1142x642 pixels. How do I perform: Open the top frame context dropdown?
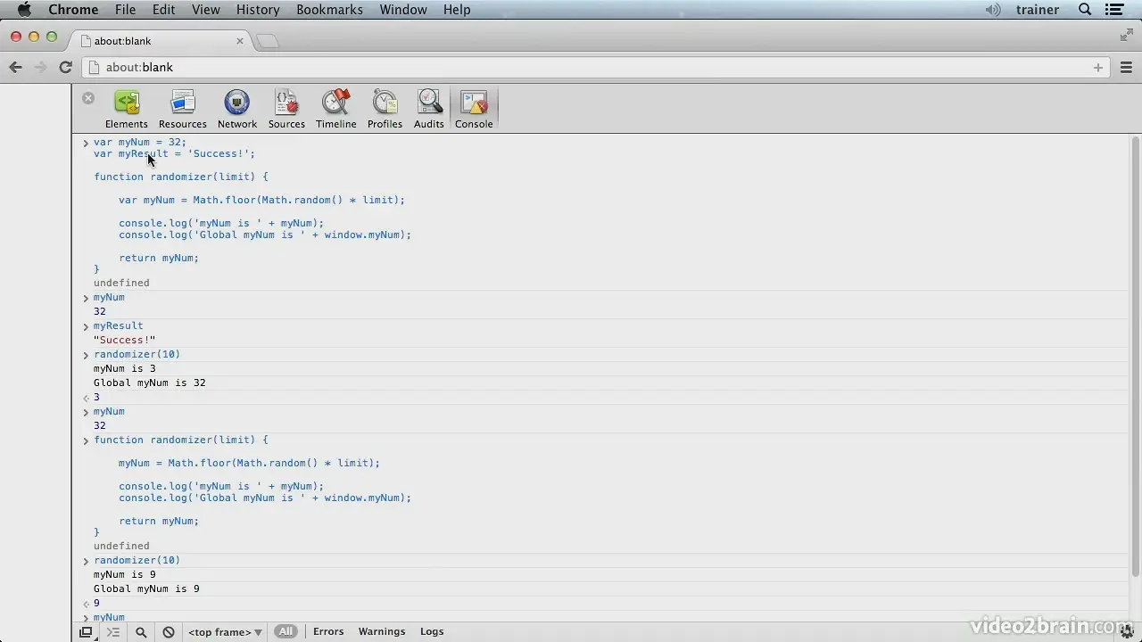225,632
